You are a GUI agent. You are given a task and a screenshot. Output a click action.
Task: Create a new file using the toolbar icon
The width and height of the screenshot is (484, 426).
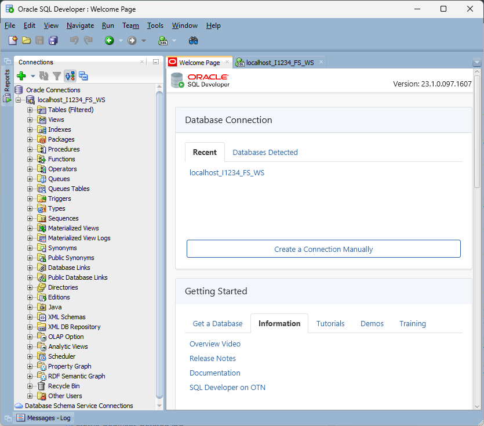tap(13, 40)
